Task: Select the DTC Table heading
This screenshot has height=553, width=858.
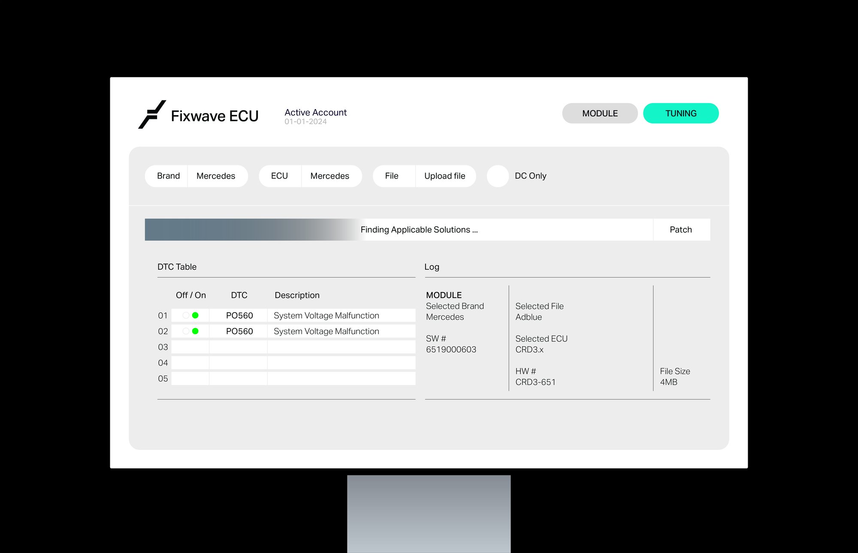Action: click(x=177, y=267)
